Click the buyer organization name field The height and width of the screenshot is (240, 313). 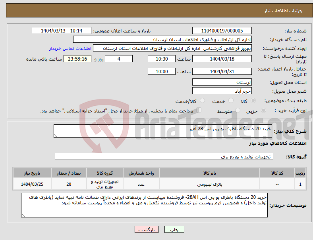coord(162,39)
